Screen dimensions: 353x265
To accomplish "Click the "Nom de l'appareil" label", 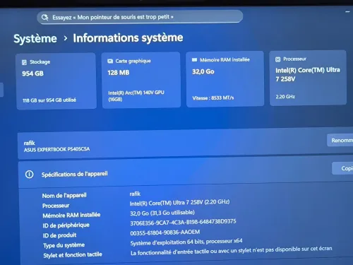I will (64, 196).
